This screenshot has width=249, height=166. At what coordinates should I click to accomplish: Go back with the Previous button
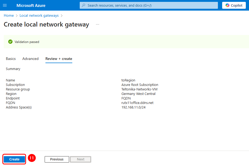pos(57,159)
